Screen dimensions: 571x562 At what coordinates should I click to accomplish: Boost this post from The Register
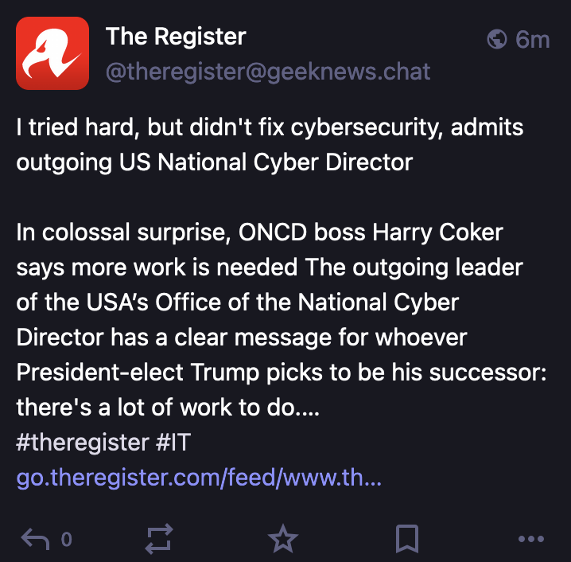click(x=159, y=540)
